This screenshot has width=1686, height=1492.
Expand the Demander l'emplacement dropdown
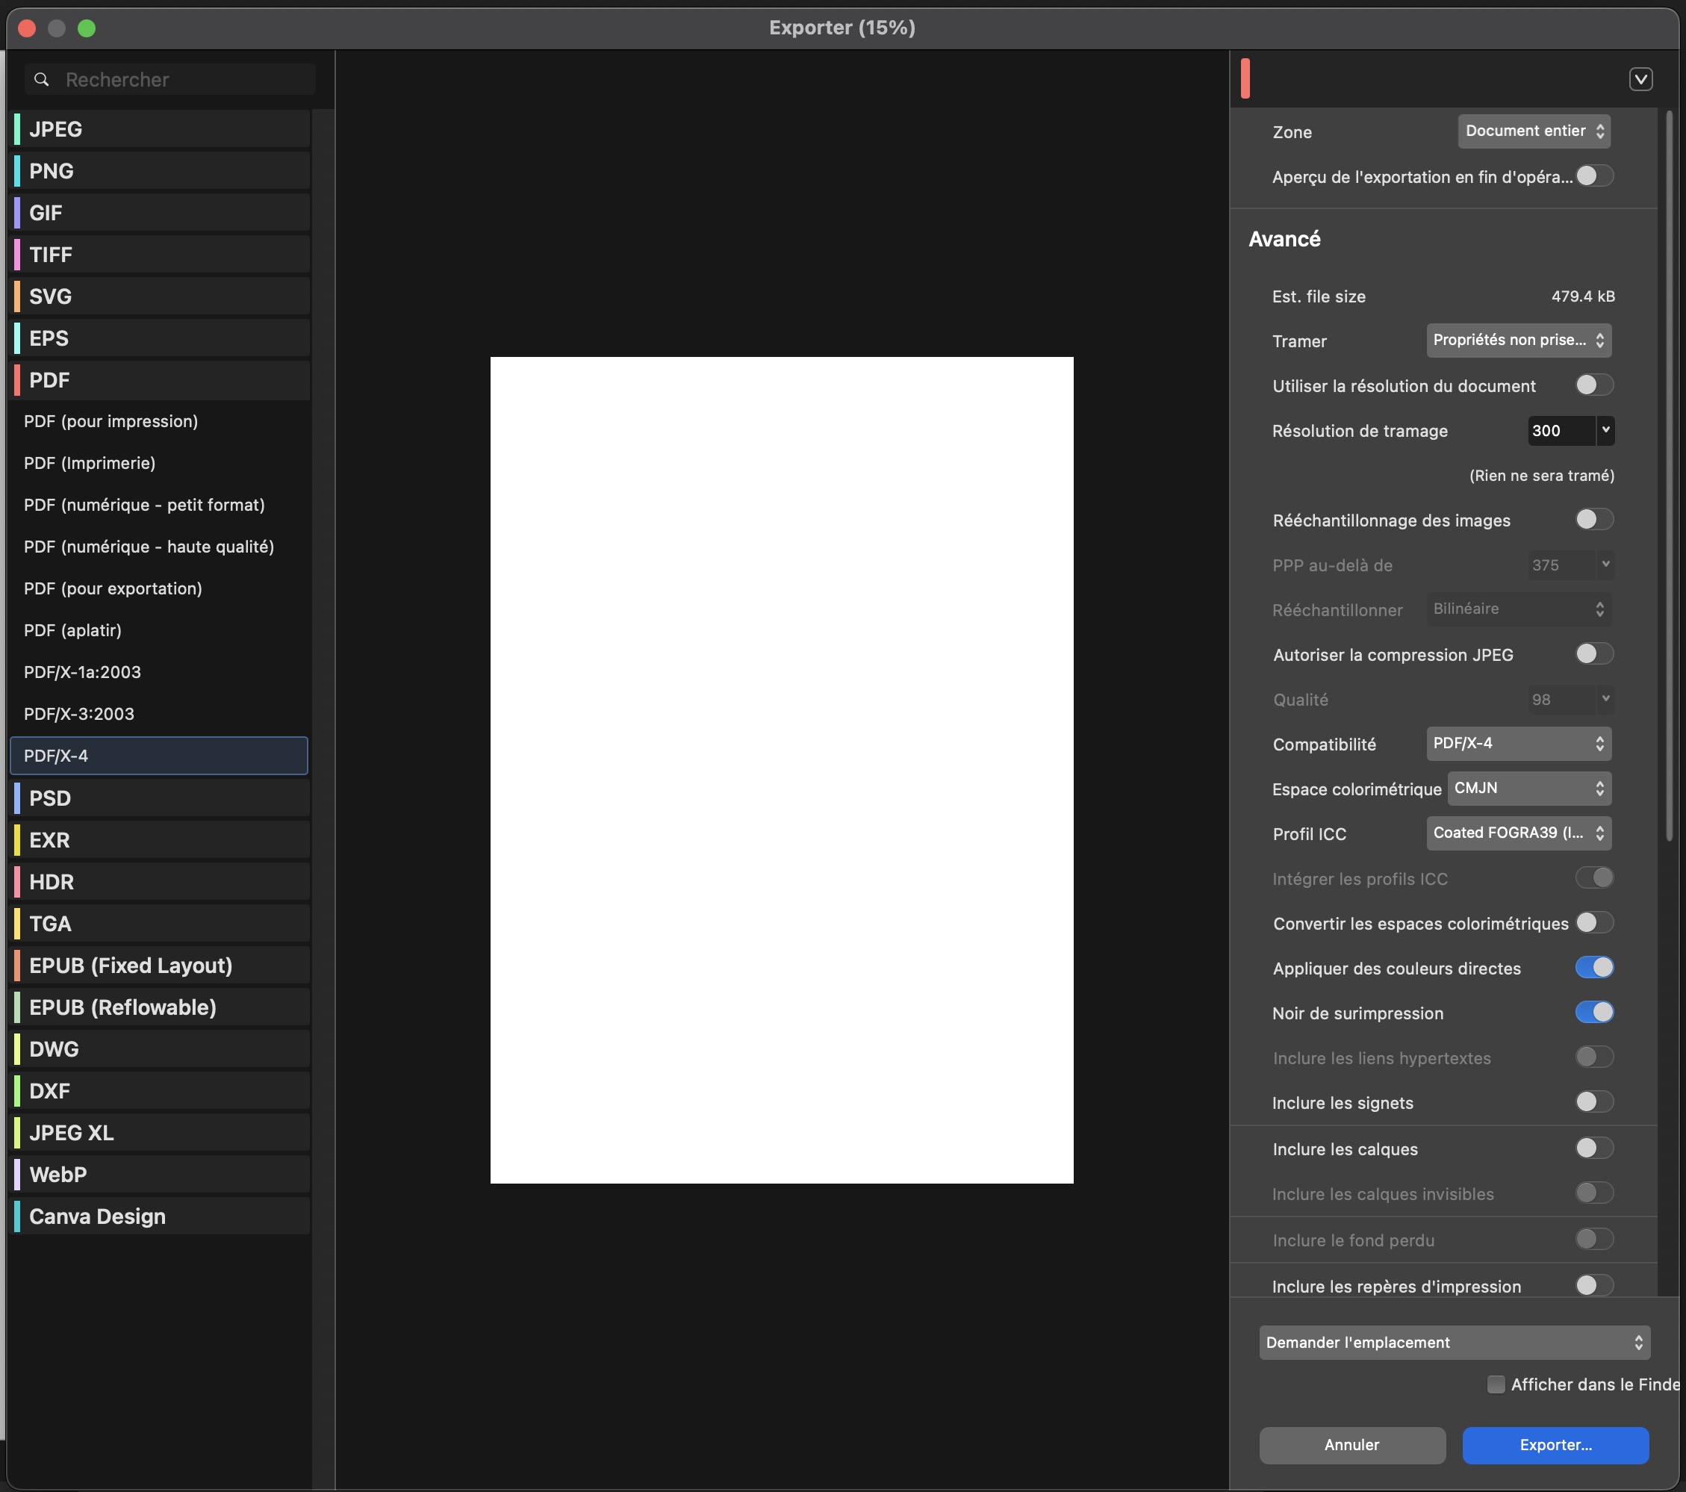pyautogui.click(x=1453, y=1343)
